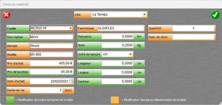Open the Famille dropdown list
This screenshot has width=222, height=105.
tap(71, 28)
